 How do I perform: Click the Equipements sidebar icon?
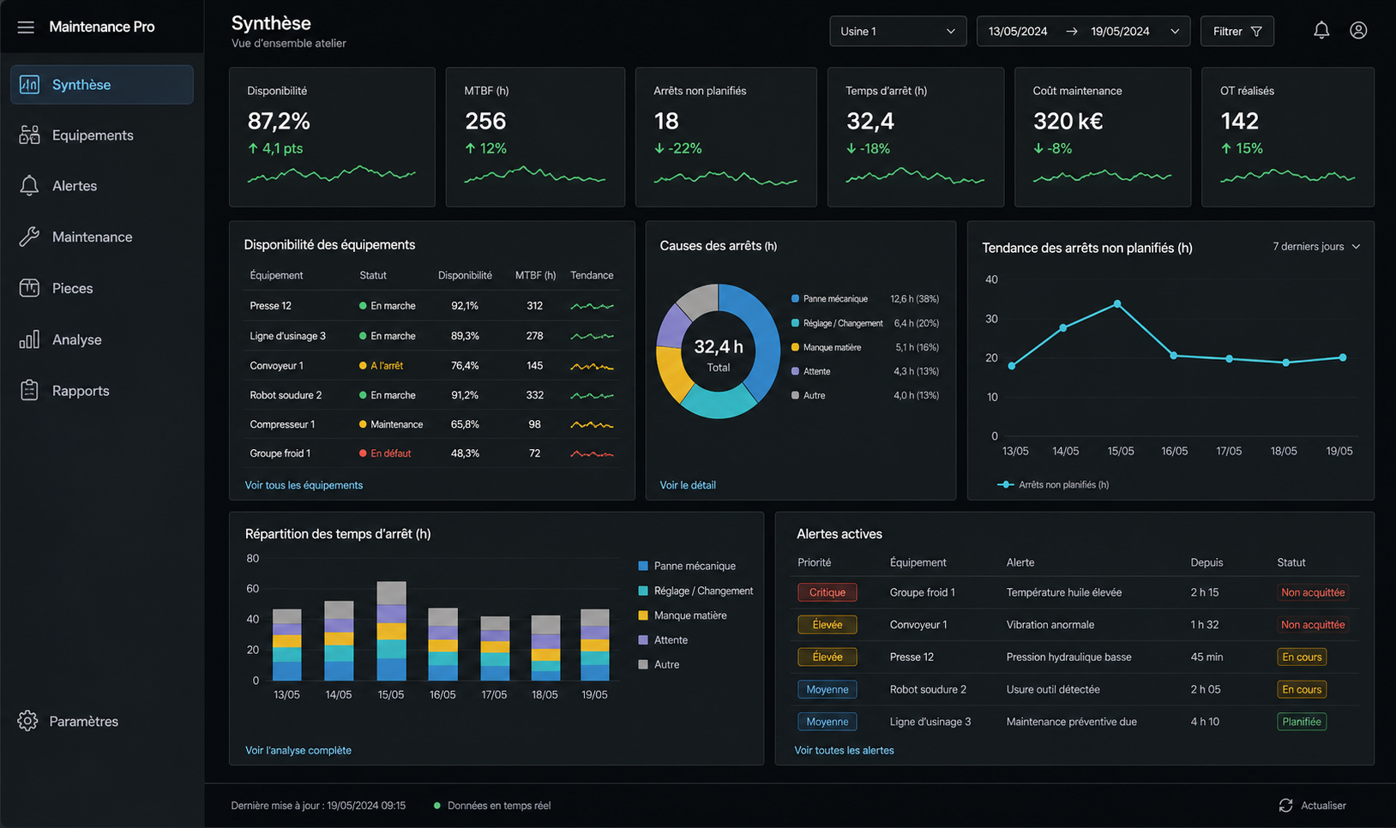coord(29,135)
